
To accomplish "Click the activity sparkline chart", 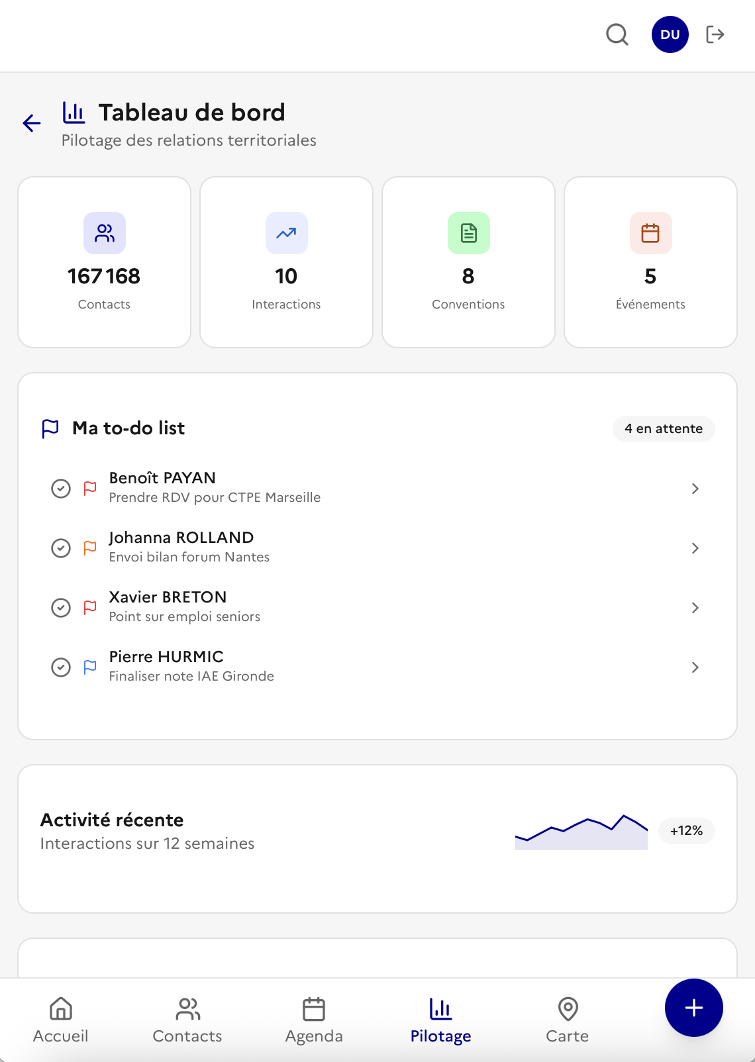I will coord(581,832).
